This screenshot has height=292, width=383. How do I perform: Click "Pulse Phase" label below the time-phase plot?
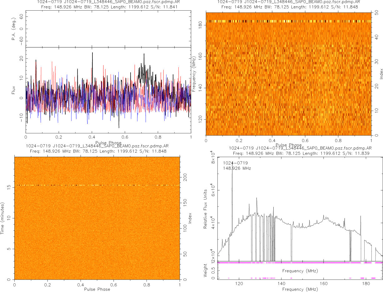tap(97, 289)
